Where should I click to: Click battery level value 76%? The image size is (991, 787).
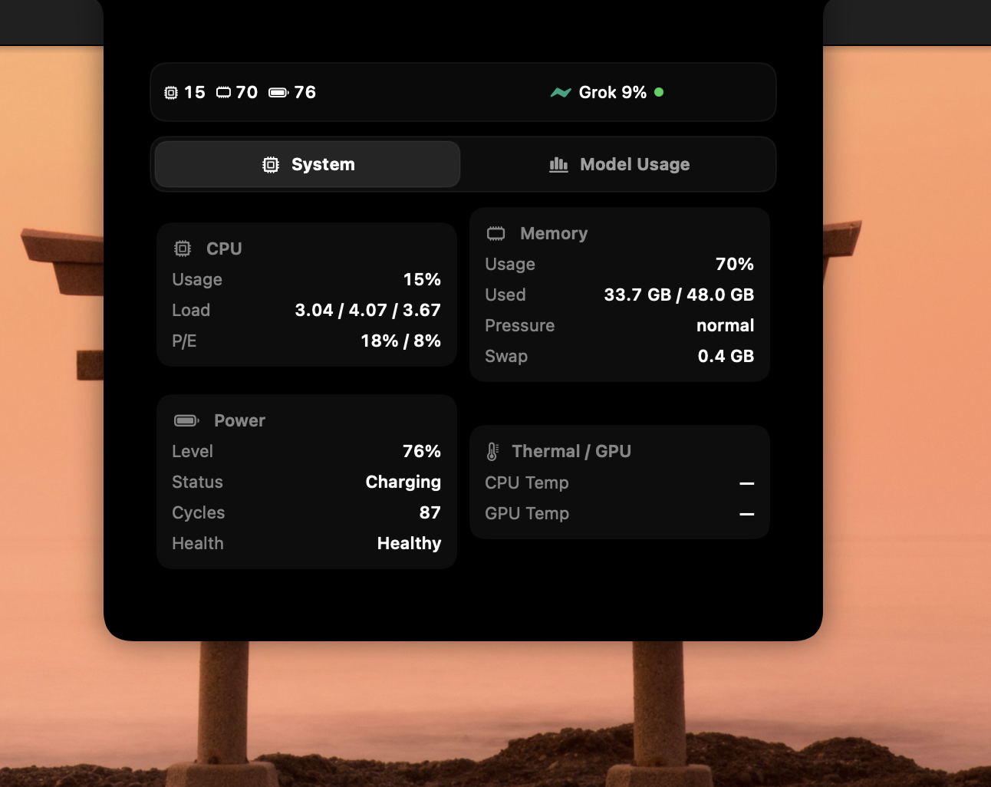pyautogui.click(x=422, y=451)
